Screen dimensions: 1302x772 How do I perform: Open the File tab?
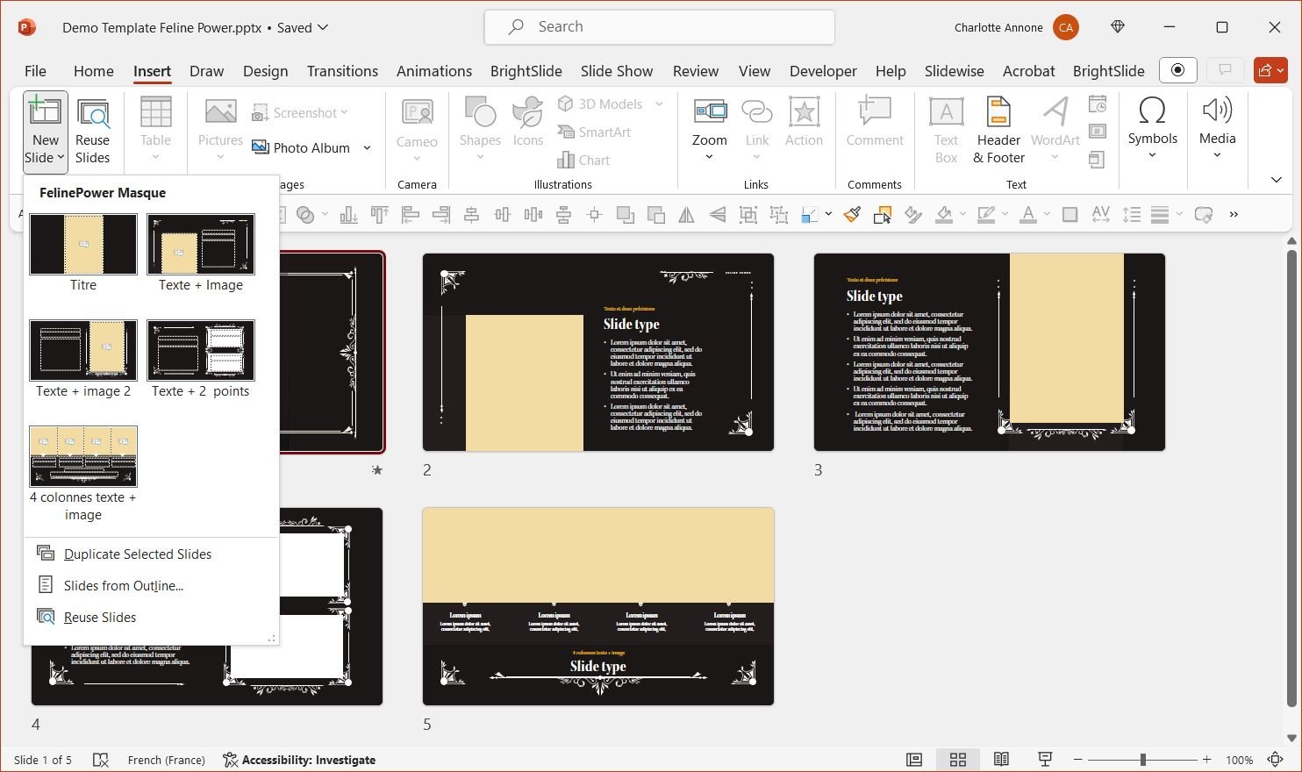click(35, 71)
